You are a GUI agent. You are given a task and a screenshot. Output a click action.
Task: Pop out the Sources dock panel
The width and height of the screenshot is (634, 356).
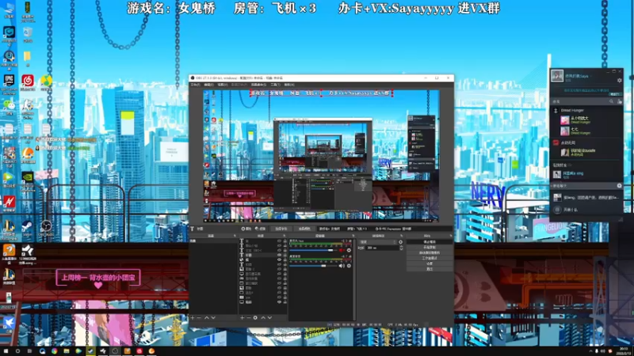[x=285, y=236]
